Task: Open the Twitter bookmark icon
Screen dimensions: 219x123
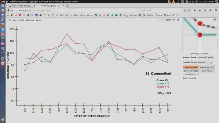Action: (x=116, y=15)
